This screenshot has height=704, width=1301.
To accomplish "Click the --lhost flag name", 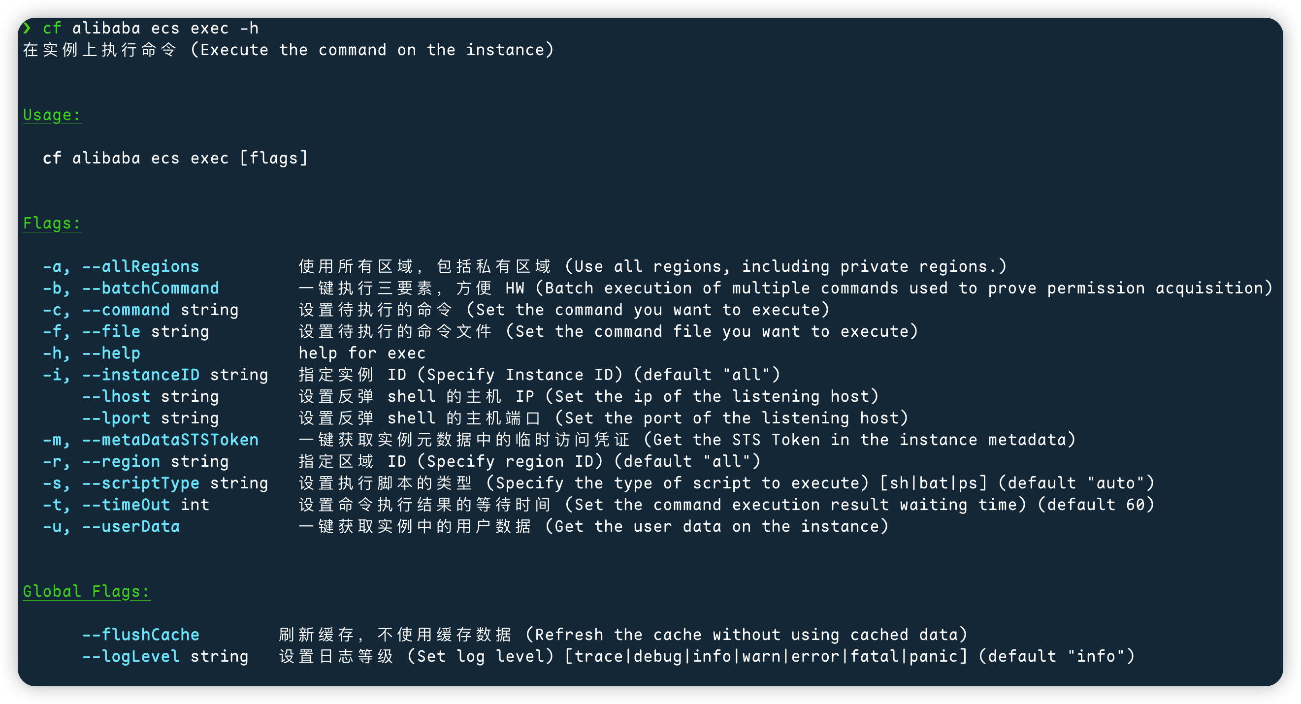I will pyautogui.click(x=116, y=396).
